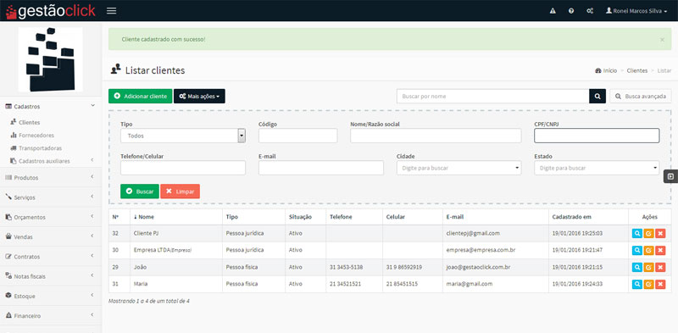The height and width of the screenshot is (333, 678).
Task: Expand the Orçamentos sidebar menu
Action: pyautogui.click(x=51, y=217)
